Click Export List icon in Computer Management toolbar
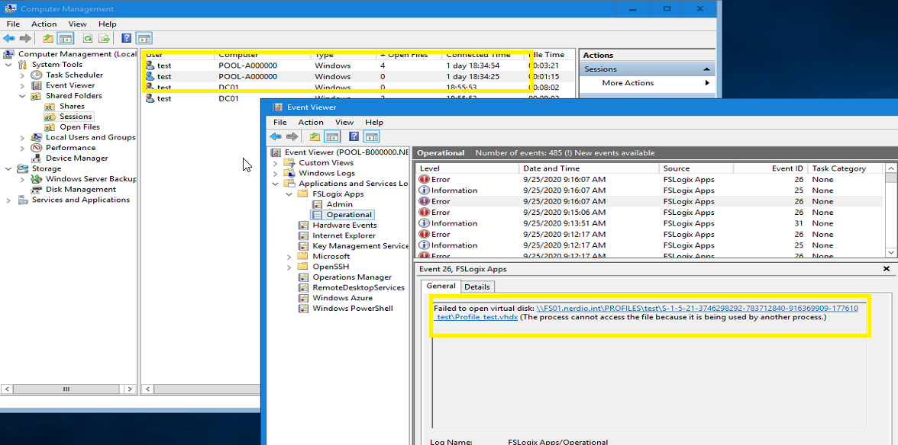 click(x=104, y=39)
